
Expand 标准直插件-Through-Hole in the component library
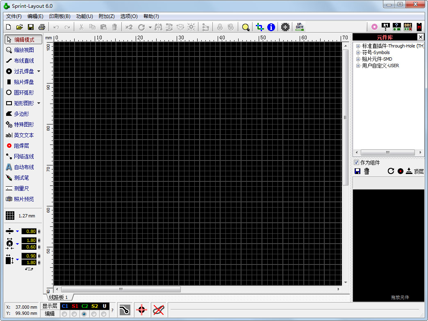[x=358, y=46]
